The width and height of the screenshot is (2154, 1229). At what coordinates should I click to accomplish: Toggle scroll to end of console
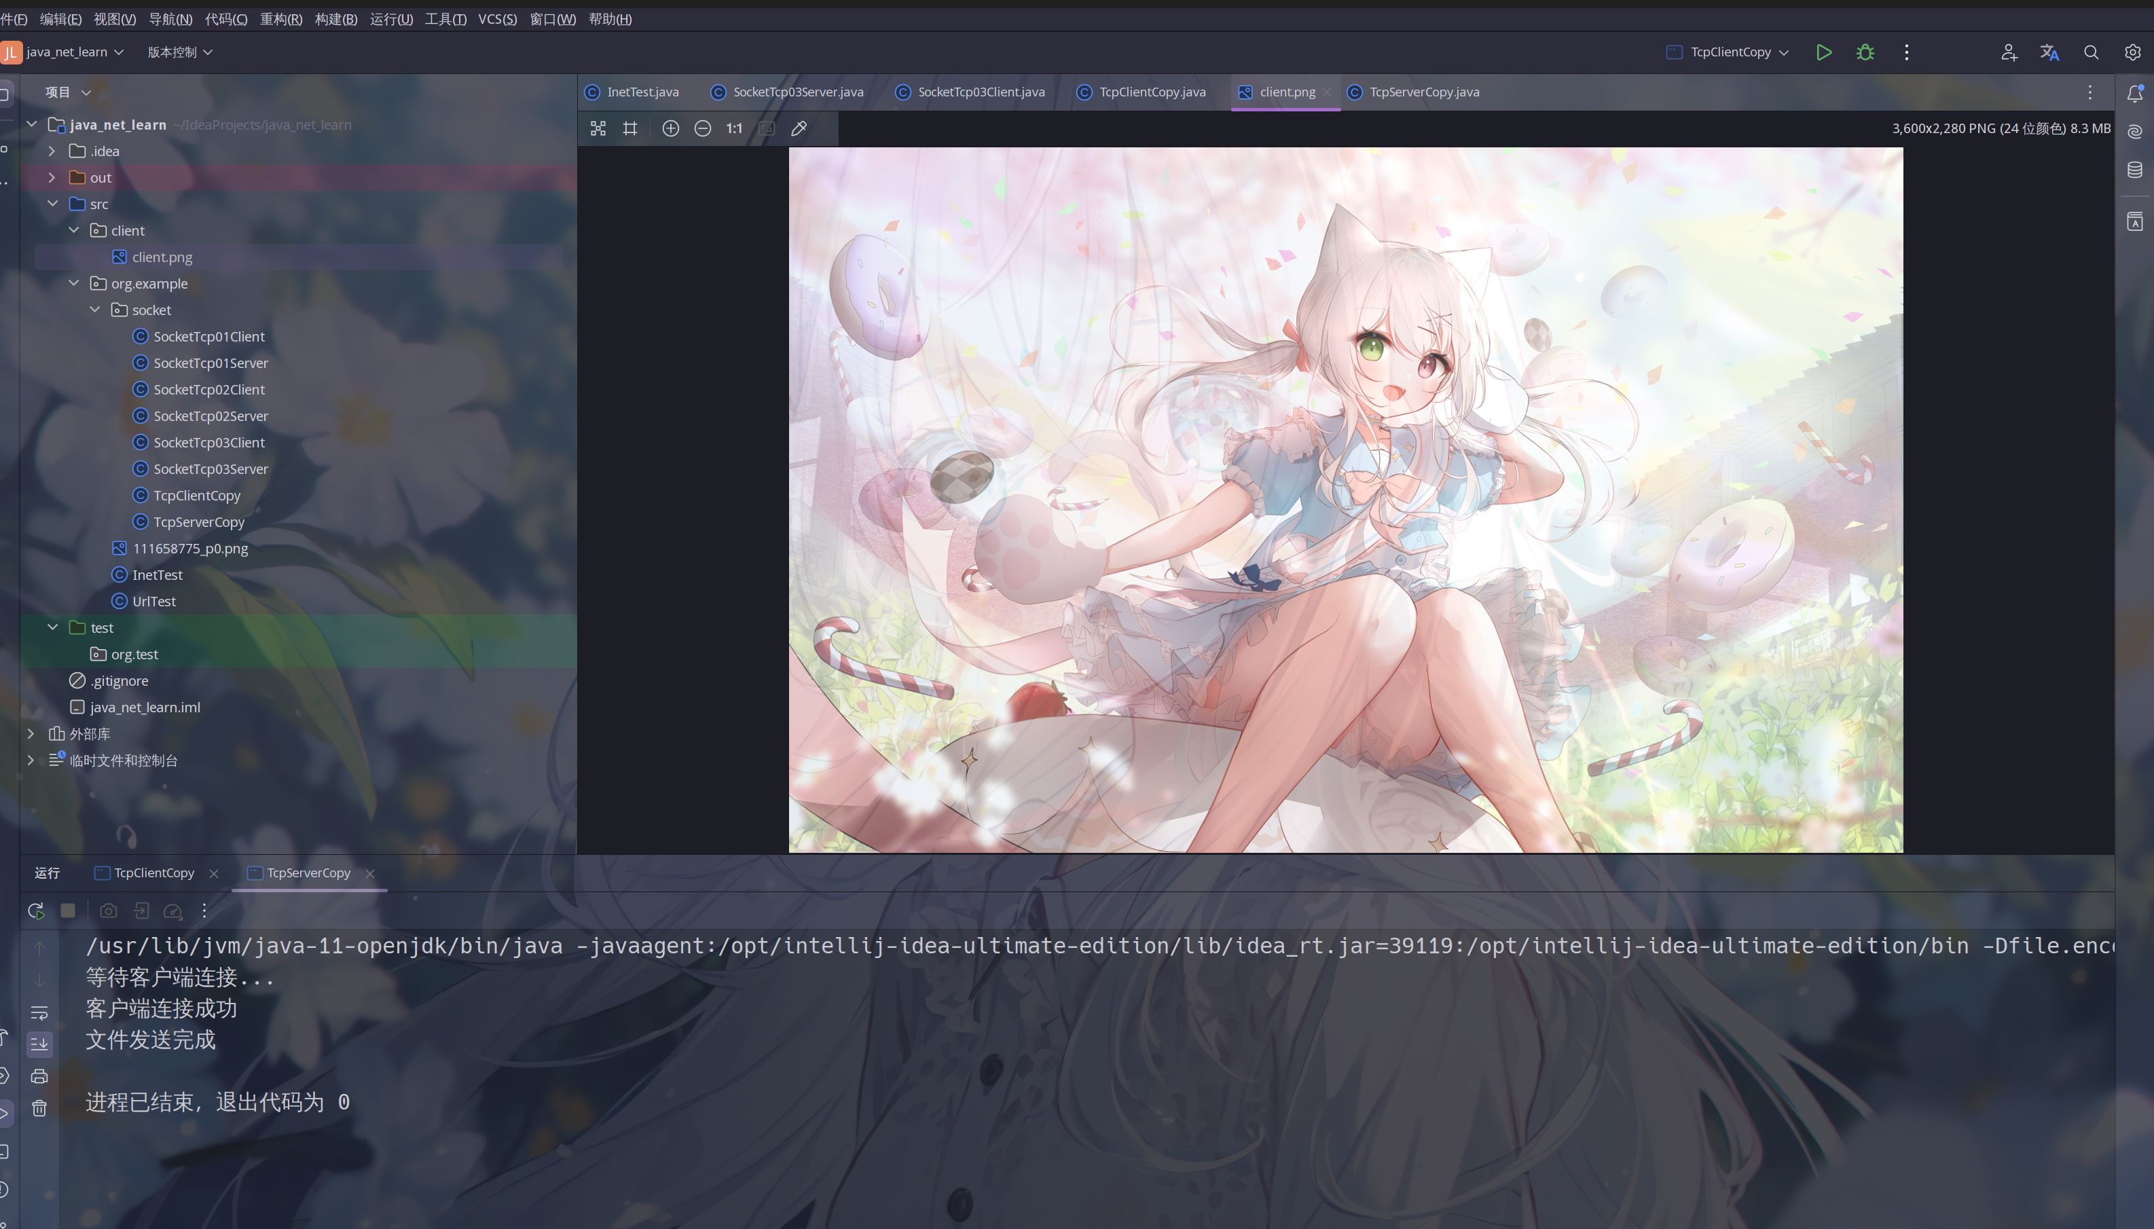39,1044
